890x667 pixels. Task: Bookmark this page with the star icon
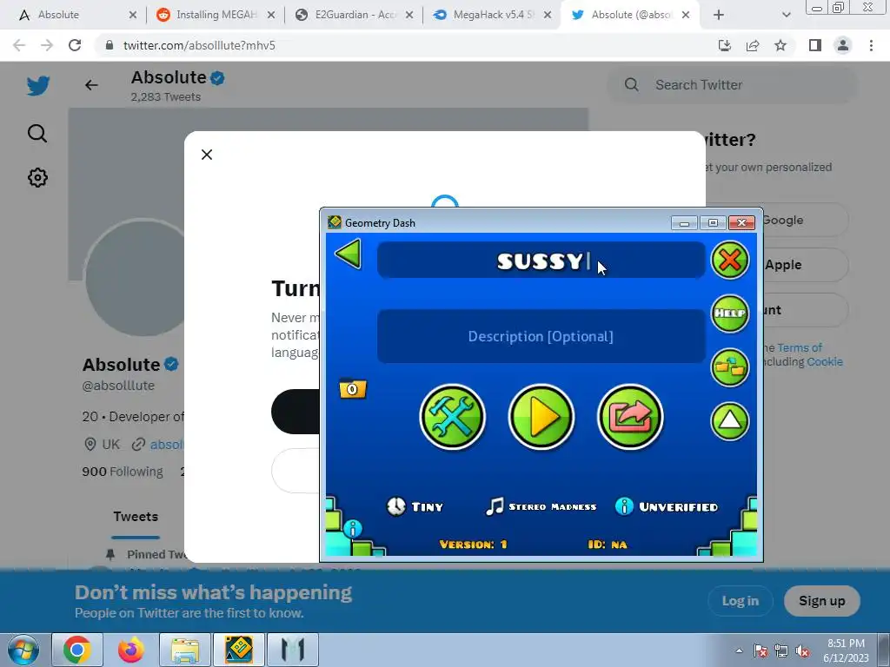coord(780,45)
